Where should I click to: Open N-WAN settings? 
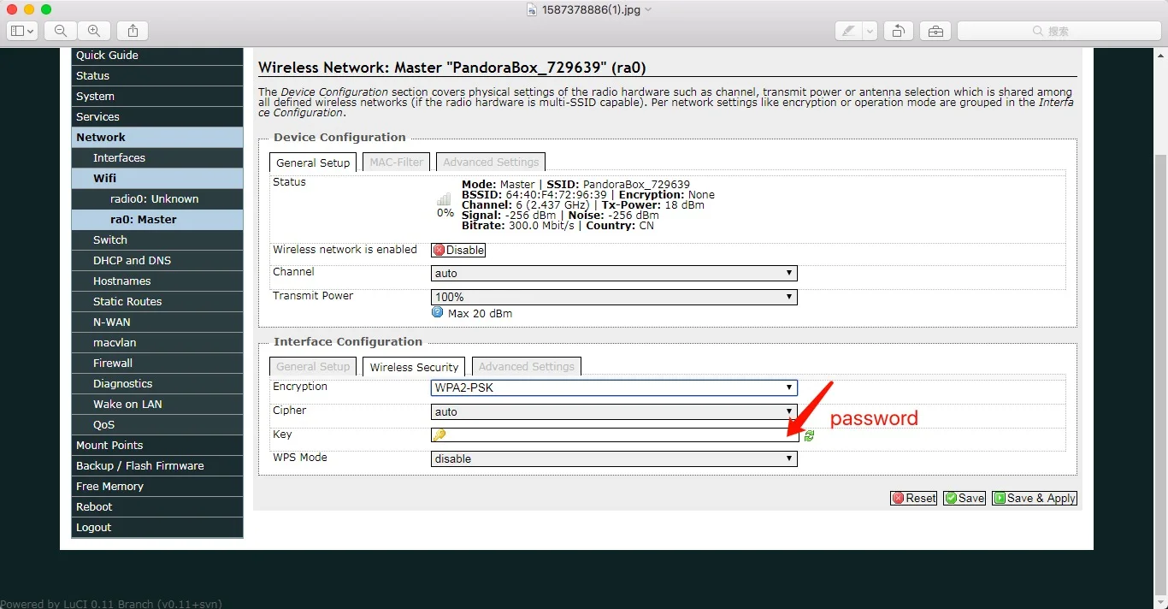click(x=157, y=322)
